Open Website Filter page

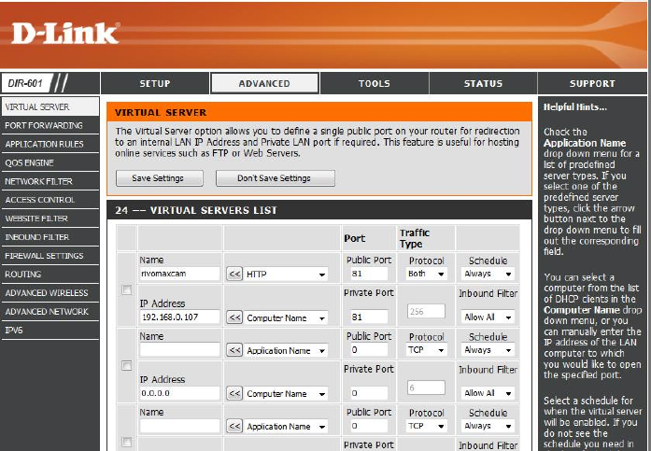[x=50, y=218]
